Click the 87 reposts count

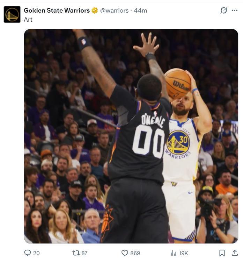click(84, 253)
